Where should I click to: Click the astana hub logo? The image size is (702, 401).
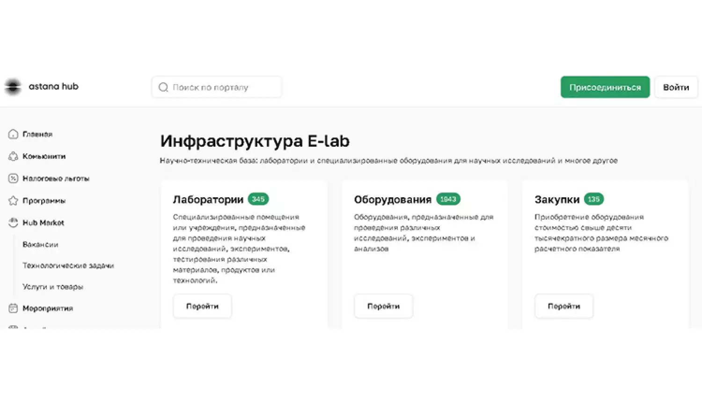pos(41,86)
